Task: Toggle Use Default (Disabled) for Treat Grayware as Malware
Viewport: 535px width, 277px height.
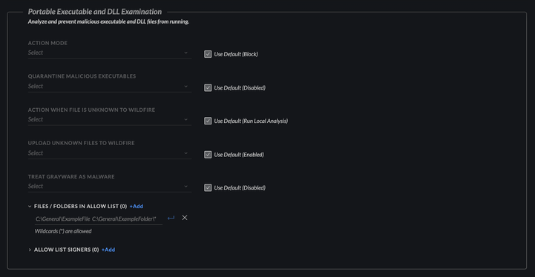Action: point(208,187)
